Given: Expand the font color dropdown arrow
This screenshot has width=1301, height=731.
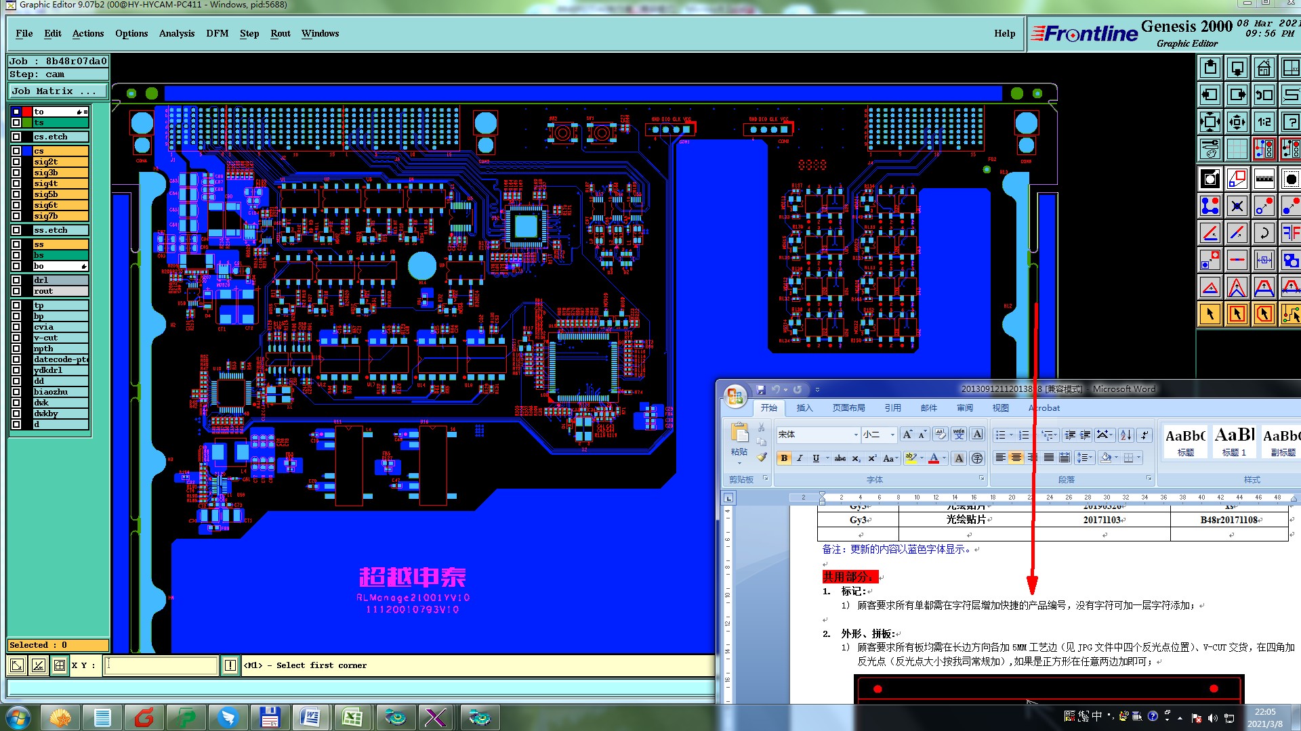Looking at the screenshot, I should [x=944, y=458].
